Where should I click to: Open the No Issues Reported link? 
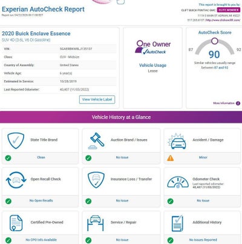tap(203, 240)
